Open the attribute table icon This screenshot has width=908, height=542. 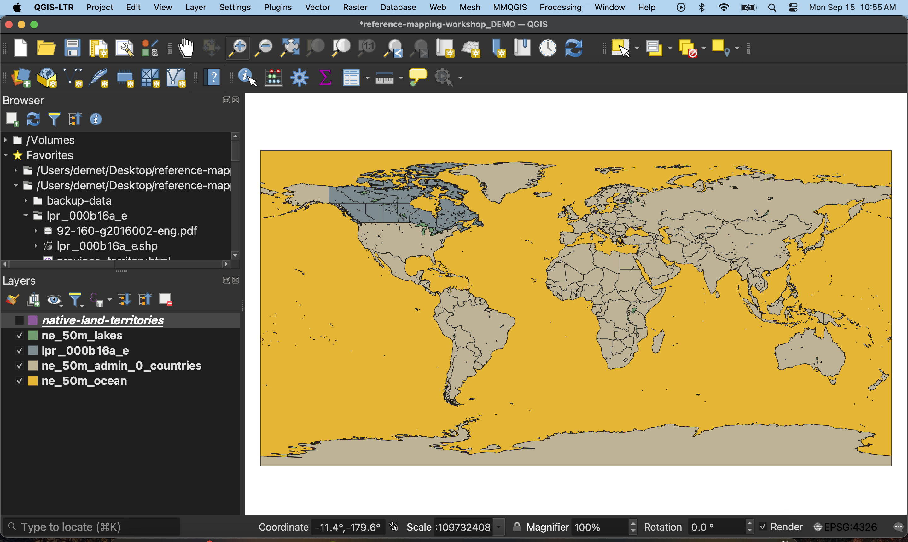click(351, 78)
